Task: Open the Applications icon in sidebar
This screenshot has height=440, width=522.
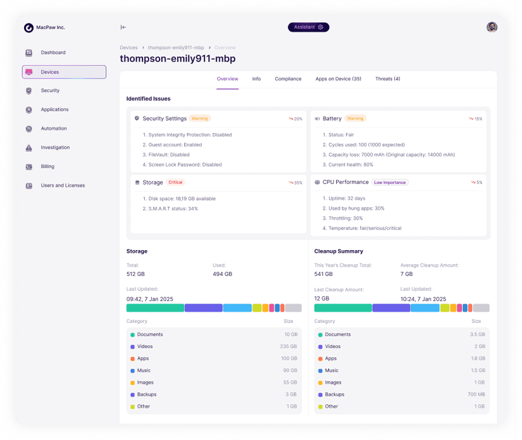Action: point(29,110)
